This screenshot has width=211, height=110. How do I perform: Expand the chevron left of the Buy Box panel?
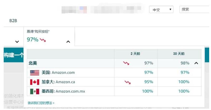[17, 42]
